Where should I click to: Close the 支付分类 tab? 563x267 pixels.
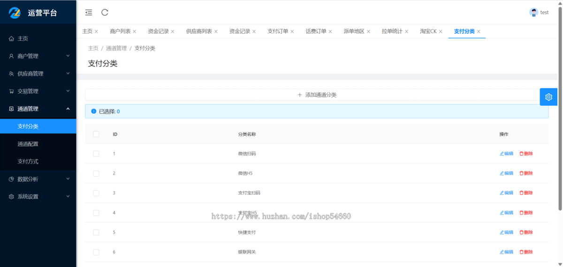coord(479,31)
